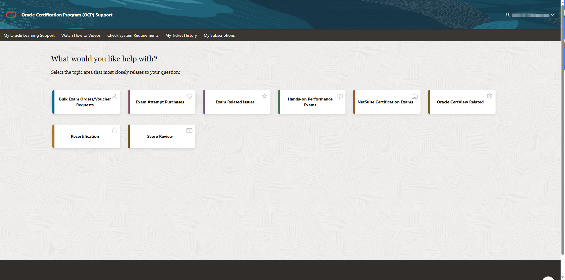Click the scrollbar down arrow

(563, 277)
